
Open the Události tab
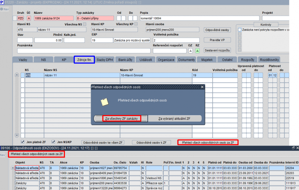146,60
